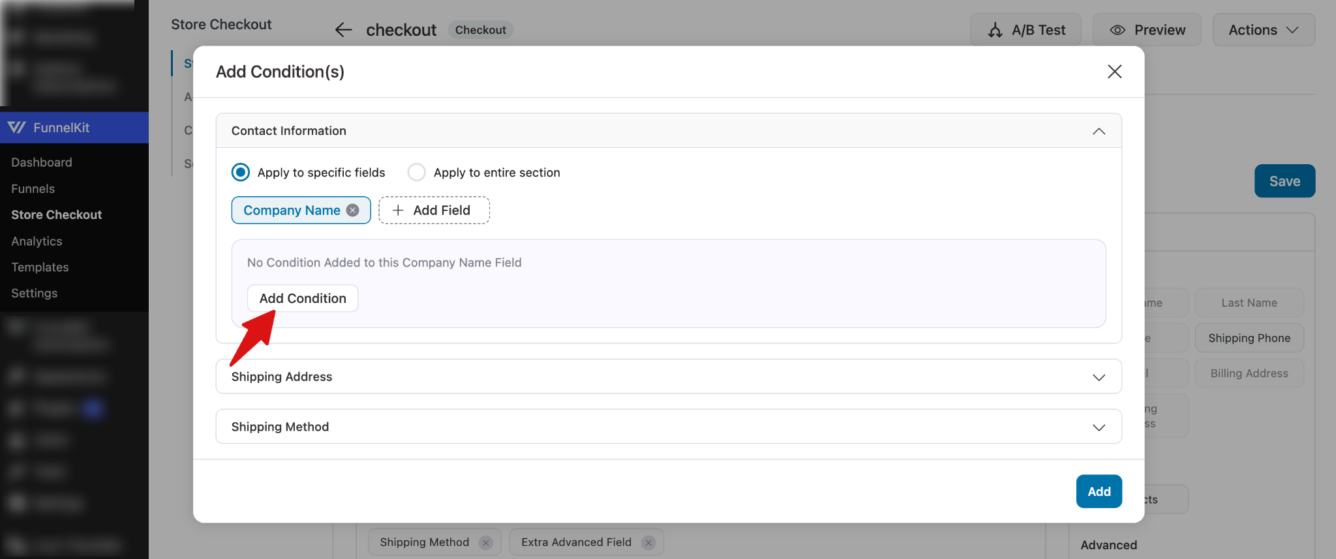Click the blue Add button

[x=1099, y=491]
